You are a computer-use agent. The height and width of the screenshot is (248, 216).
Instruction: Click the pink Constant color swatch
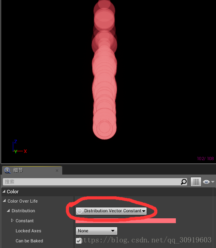126,221
